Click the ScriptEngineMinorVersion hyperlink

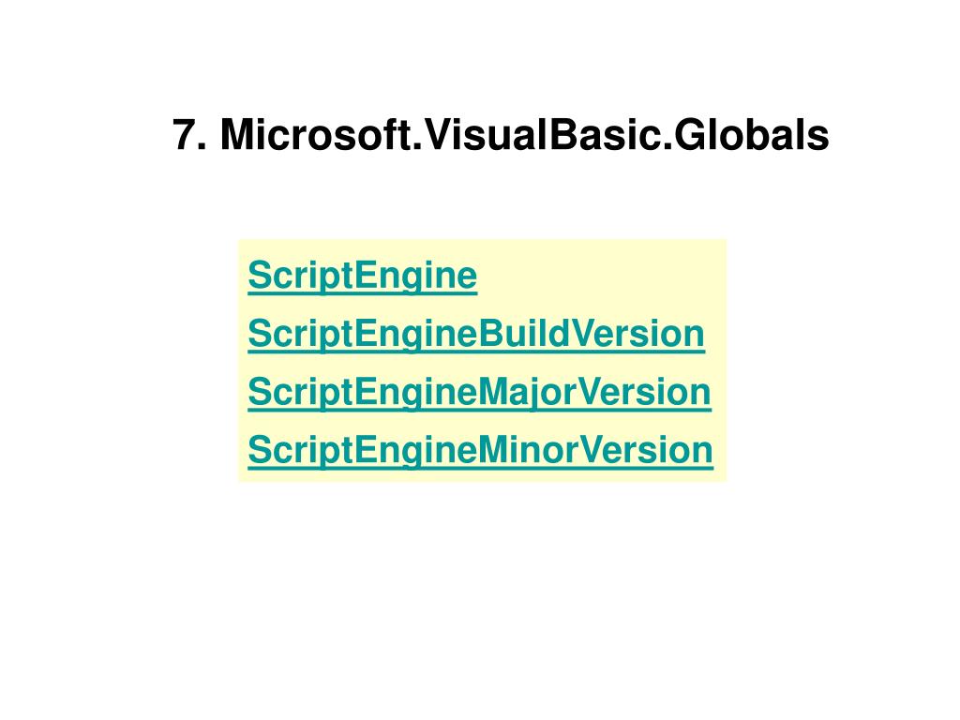click(481, 451)
